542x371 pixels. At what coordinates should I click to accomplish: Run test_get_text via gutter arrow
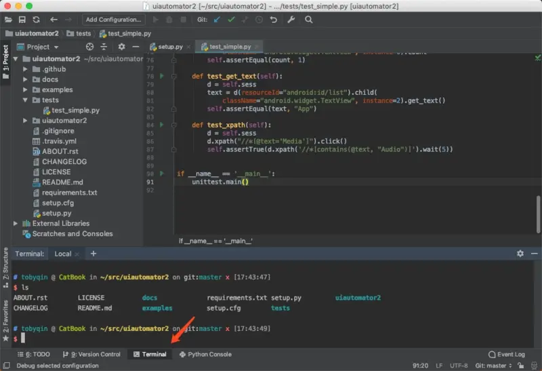coord(161,76)
